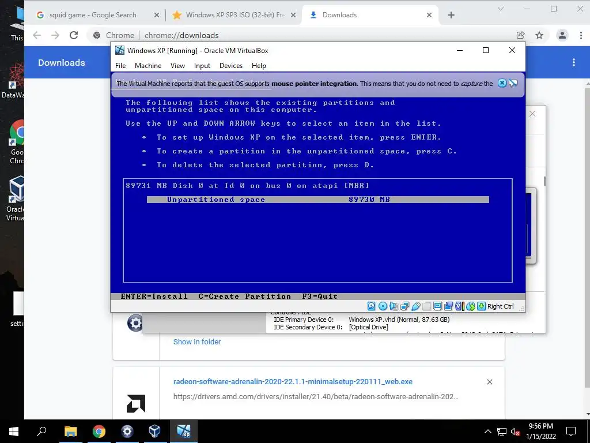This screenshot has height=443, width=590.
Task: Click the grayed shared folders indicator in VirtualBox
Action: pos(426,306)
